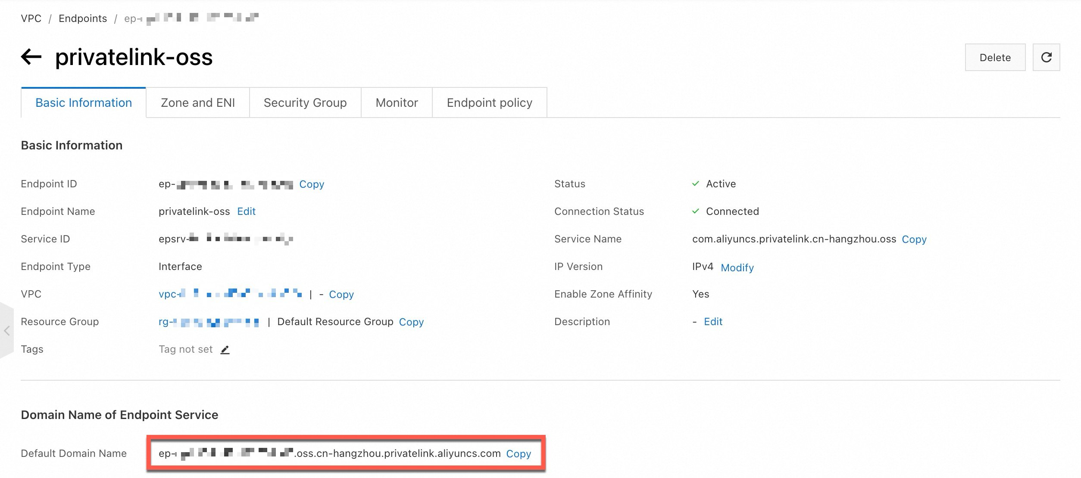This screenshot has width=1081, height=478.
Task: Open the Endpoint policy tab
Action: [489, 103]
